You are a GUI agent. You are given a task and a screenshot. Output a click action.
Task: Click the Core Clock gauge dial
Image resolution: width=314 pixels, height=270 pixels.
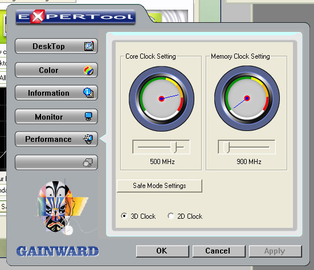161,99
